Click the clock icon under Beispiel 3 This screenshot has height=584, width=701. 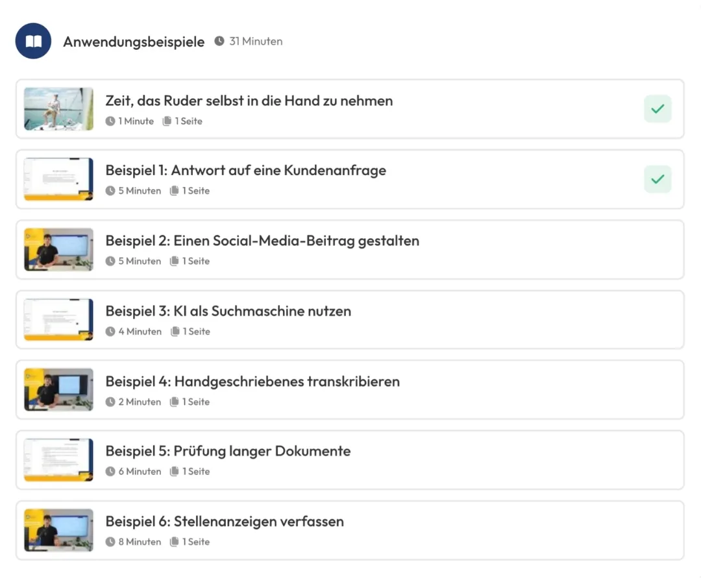tap(110, 332)
